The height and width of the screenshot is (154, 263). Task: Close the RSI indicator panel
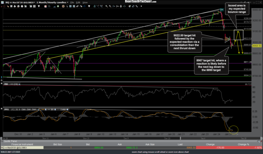(x=2, y=83)
